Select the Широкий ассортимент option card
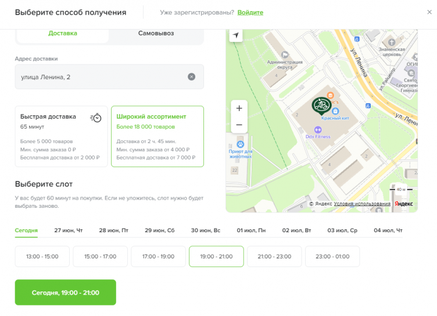 pos(157,136)
